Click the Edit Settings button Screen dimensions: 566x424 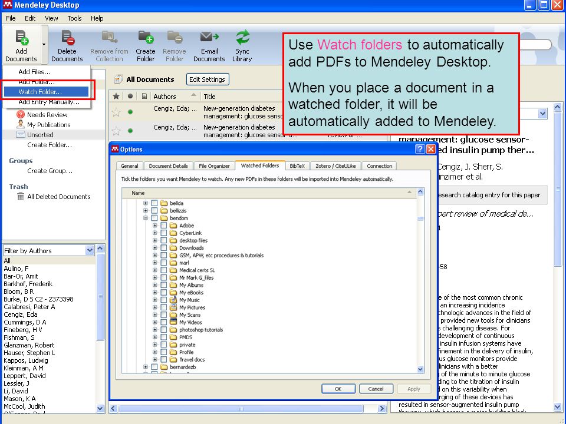(207, 79)
